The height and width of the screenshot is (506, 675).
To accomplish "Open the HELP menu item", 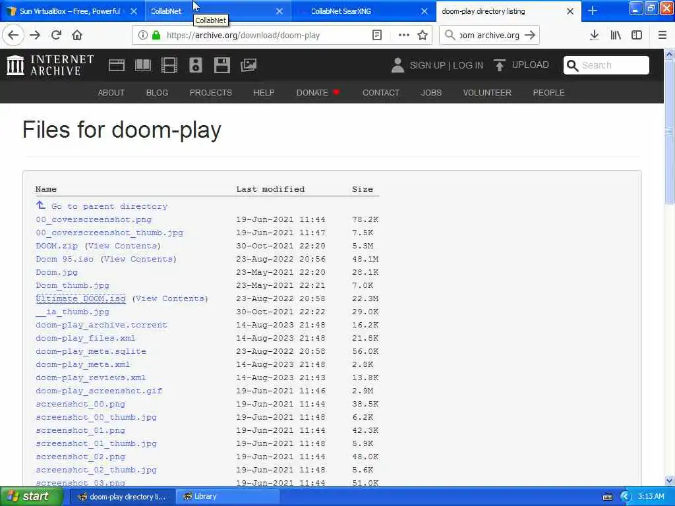I will tap(264, 92).
